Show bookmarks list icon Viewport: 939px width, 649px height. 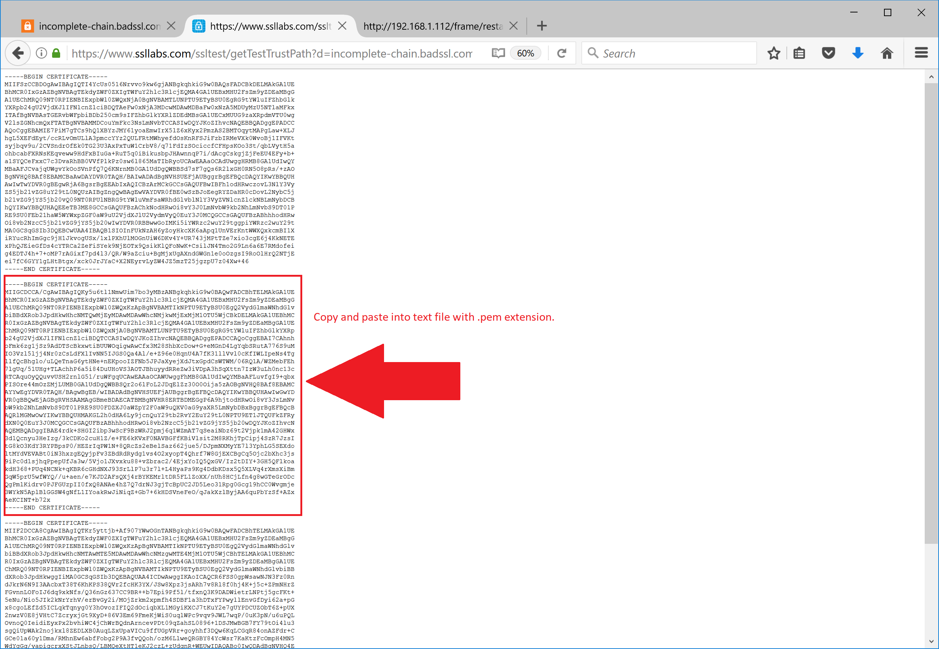[x=799, y=53]
